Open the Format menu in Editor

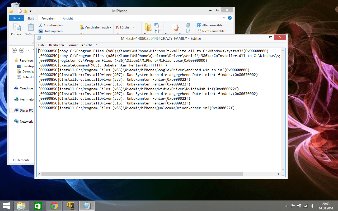pos(73,45)
